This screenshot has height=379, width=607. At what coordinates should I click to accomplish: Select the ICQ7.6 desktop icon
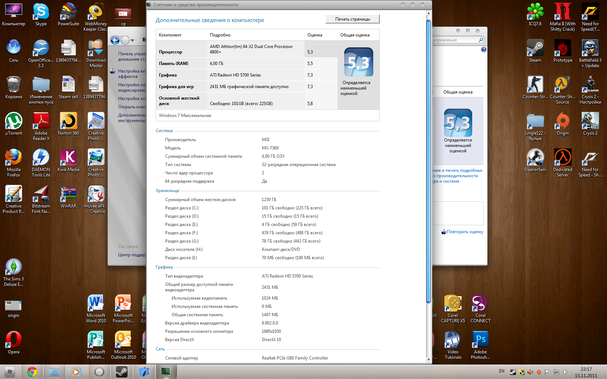click(535, 15)
